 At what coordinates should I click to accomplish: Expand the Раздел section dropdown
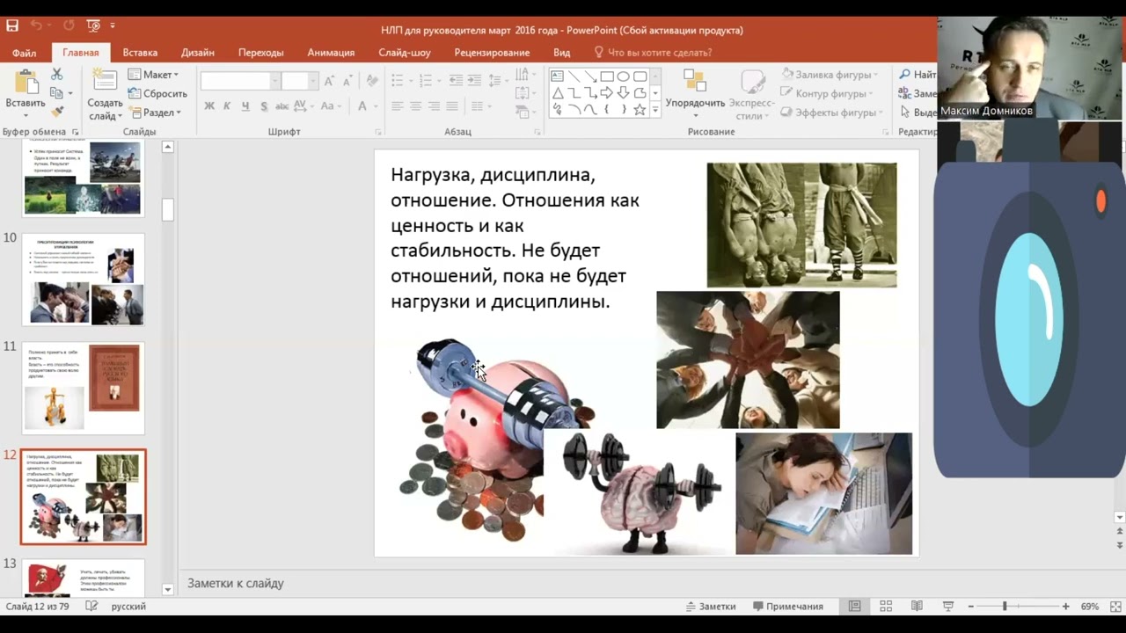click(156, 113)
